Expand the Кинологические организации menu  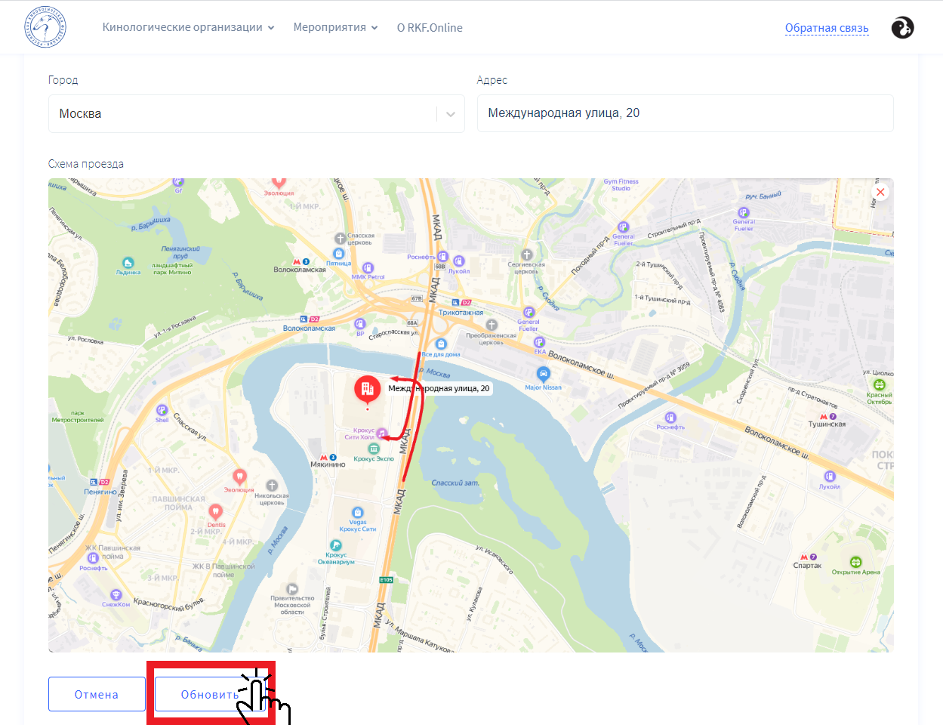click(x=188, y=27)
